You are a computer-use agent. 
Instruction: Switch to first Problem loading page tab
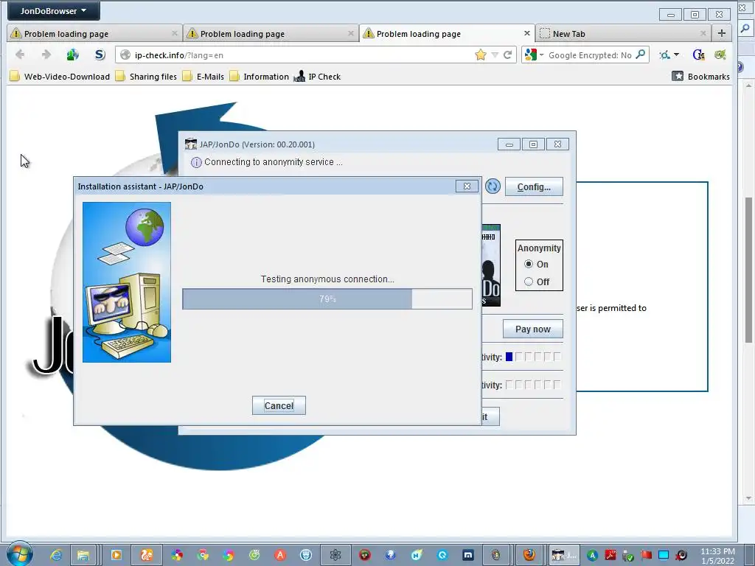94,34
